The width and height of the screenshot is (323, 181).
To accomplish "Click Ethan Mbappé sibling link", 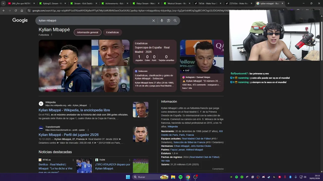I will (x=182, y=146).
